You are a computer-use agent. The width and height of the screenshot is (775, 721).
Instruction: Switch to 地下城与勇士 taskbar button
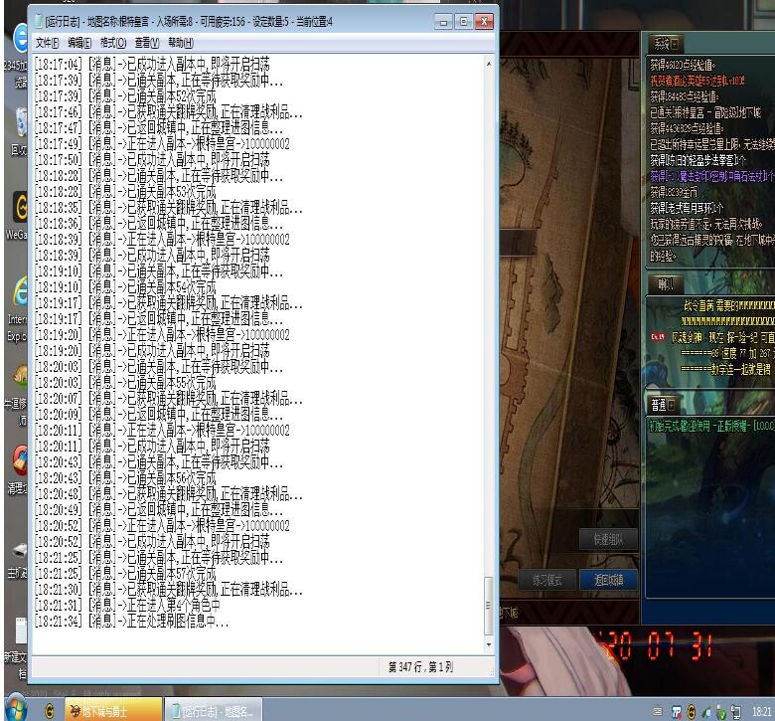(113, 711)
